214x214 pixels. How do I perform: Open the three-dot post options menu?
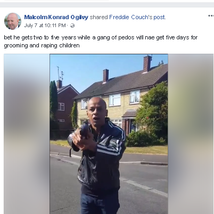tap(211, 16)
